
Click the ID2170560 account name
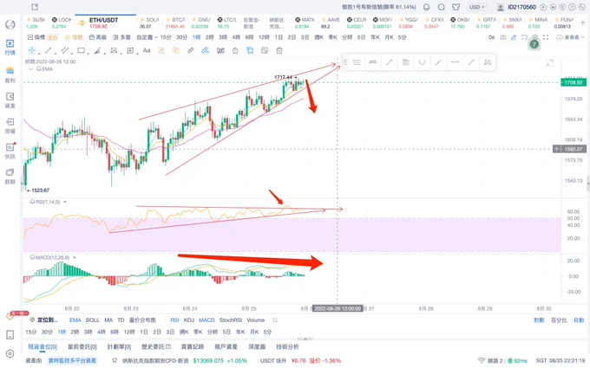tap(521, 7)
